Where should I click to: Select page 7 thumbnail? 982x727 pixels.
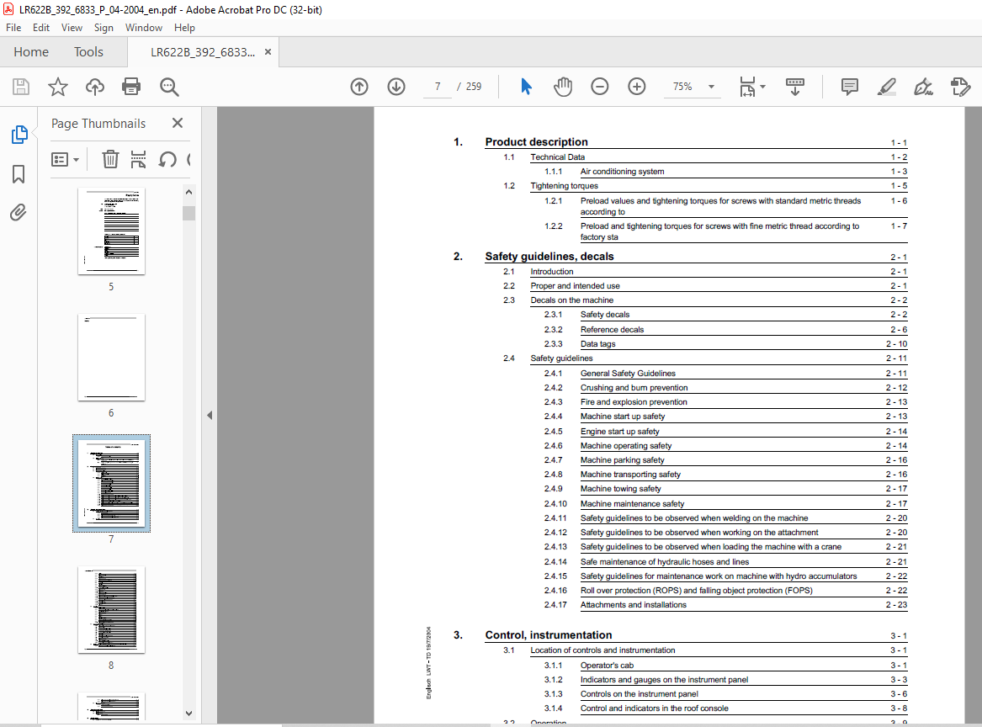(111, 484)
